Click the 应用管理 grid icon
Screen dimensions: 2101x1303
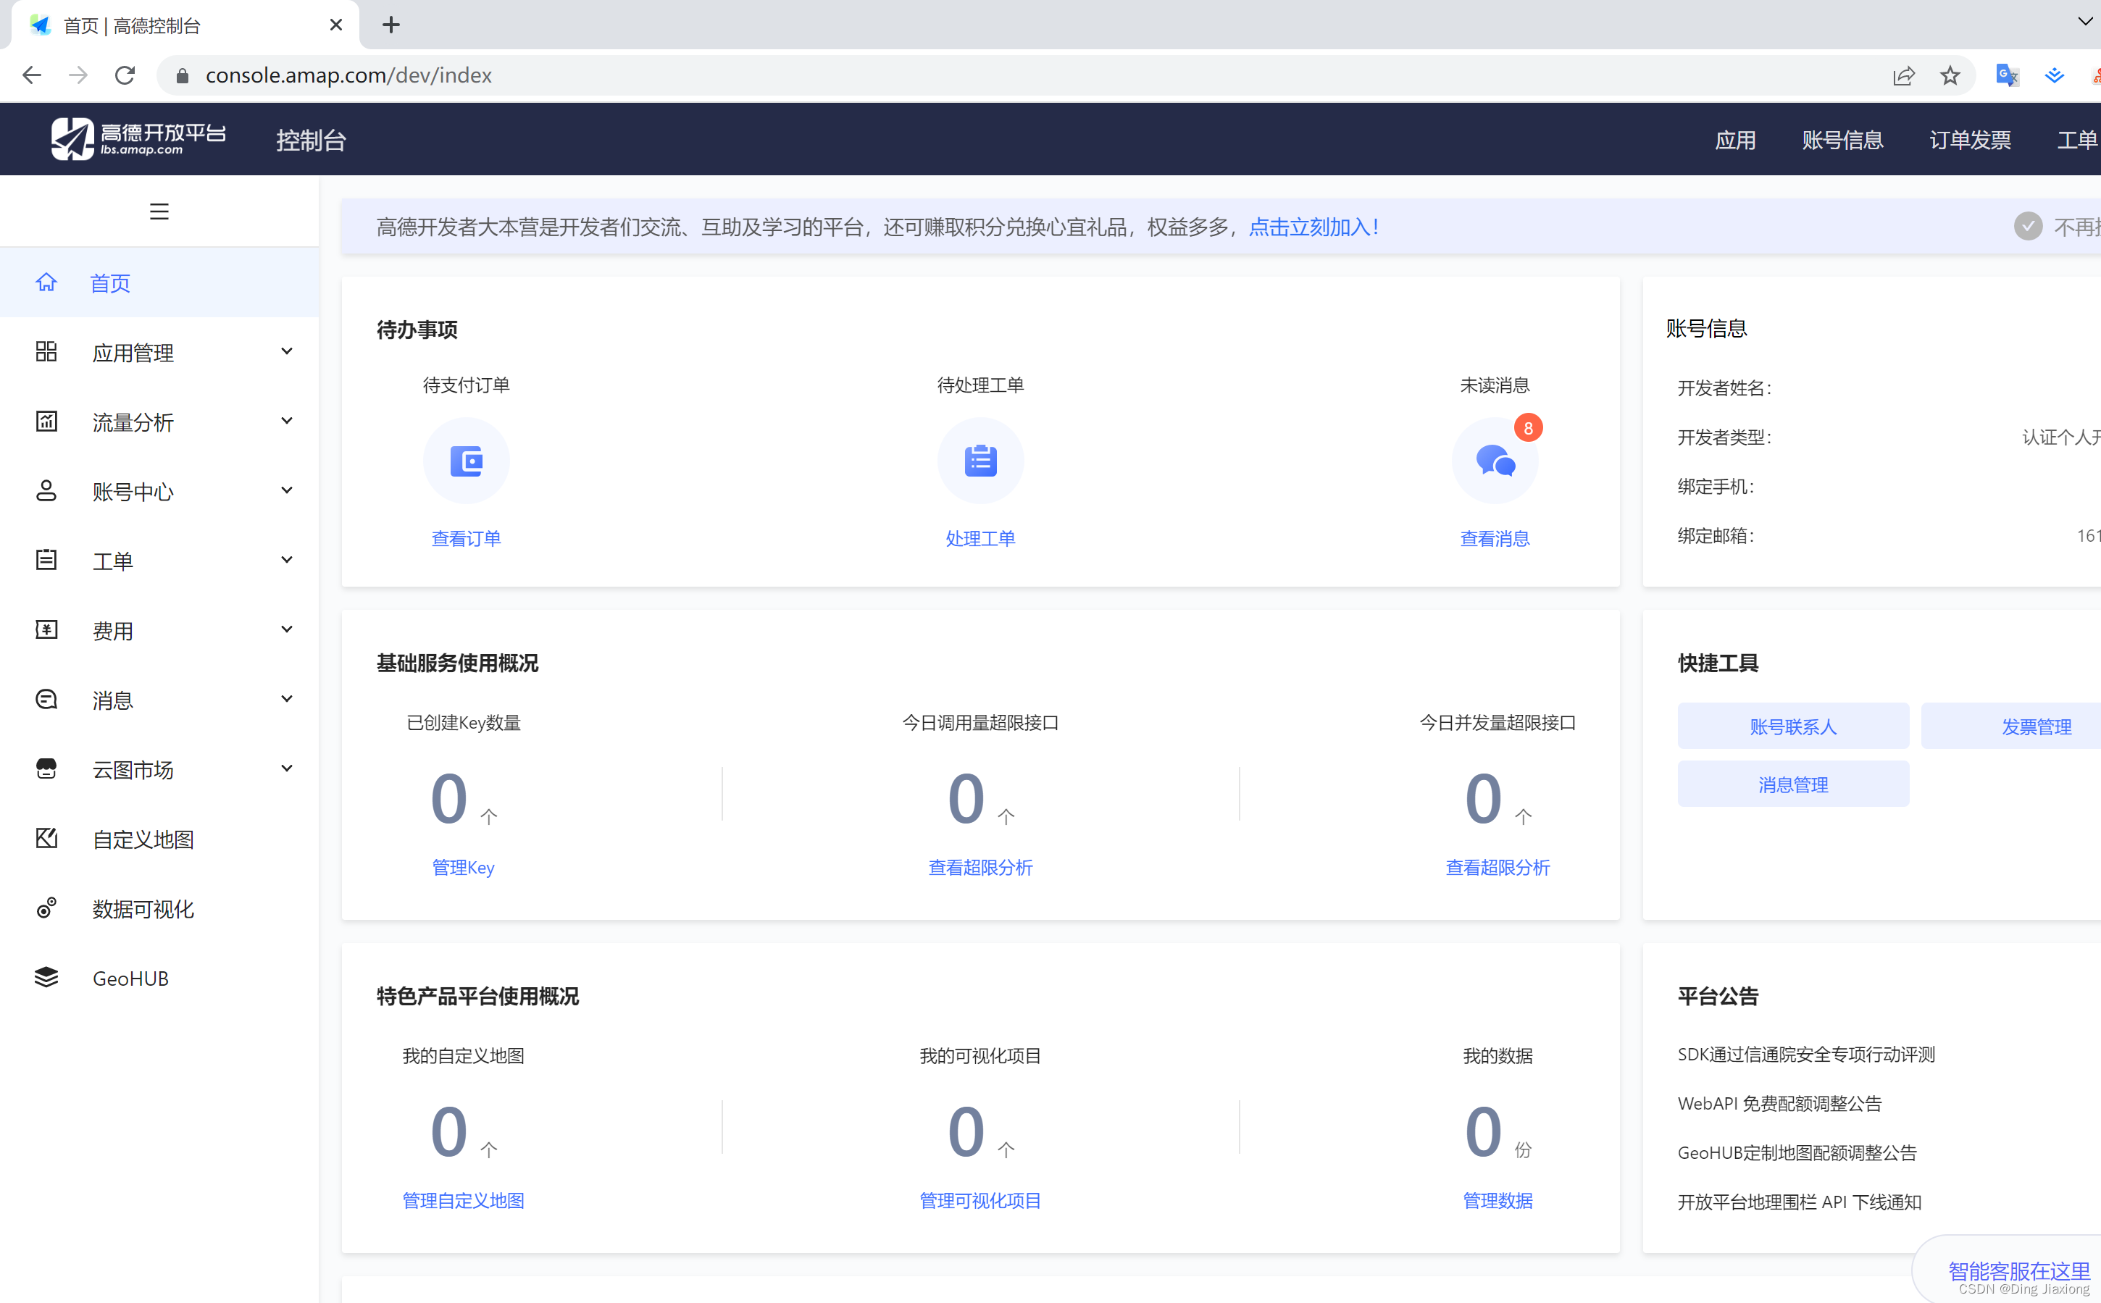46,351
